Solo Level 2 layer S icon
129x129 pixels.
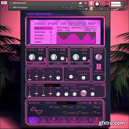61,50
